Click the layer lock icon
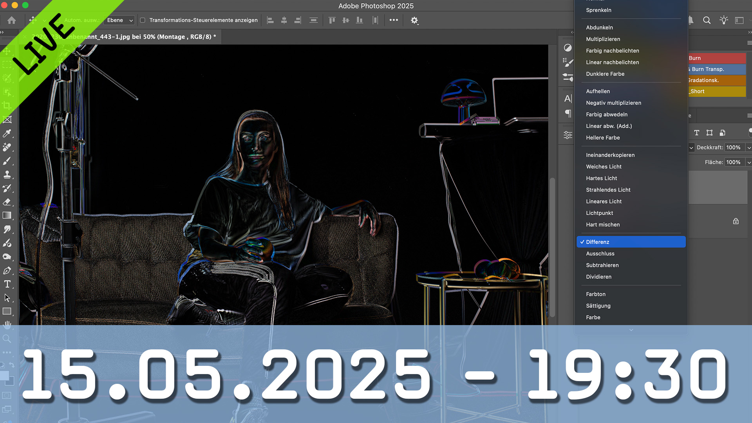 tap(736, 221)
